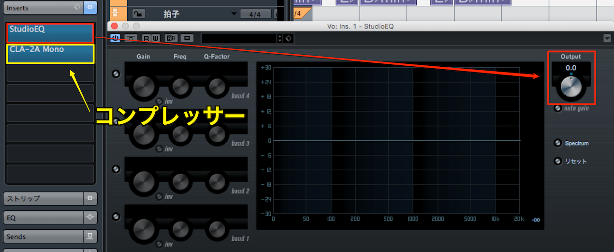
Task: Click band 3 Gain knob
Action: point(144,134)
